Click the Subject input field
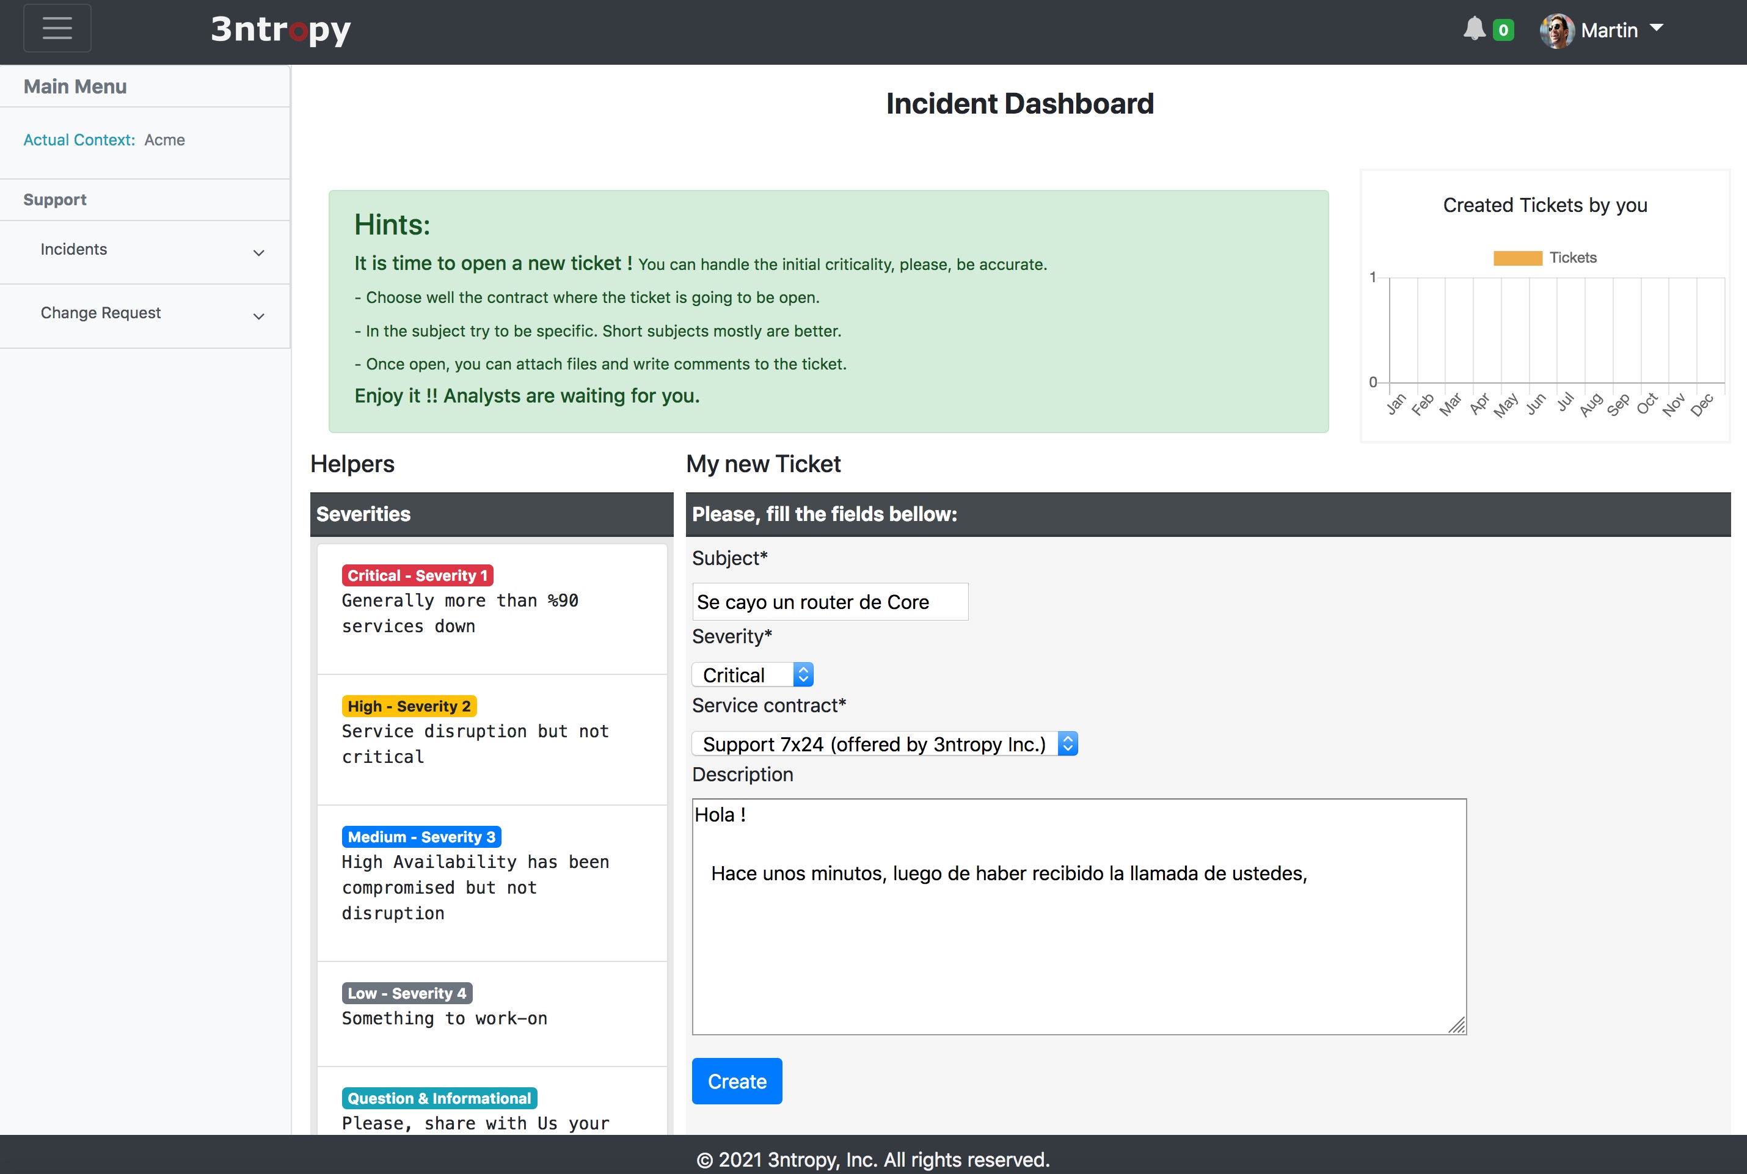 click(x=830, y=601)
